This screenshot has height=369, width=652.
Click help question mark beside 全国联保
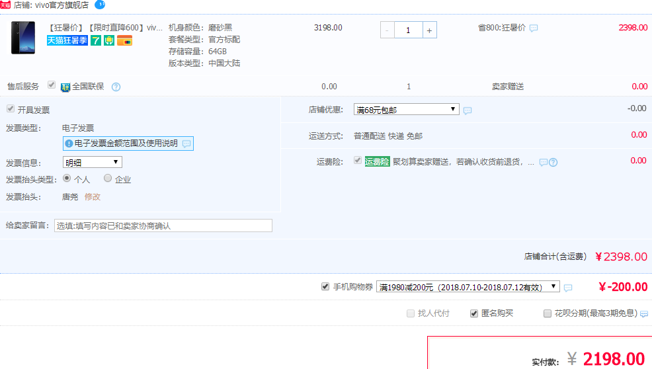(116, 87)
